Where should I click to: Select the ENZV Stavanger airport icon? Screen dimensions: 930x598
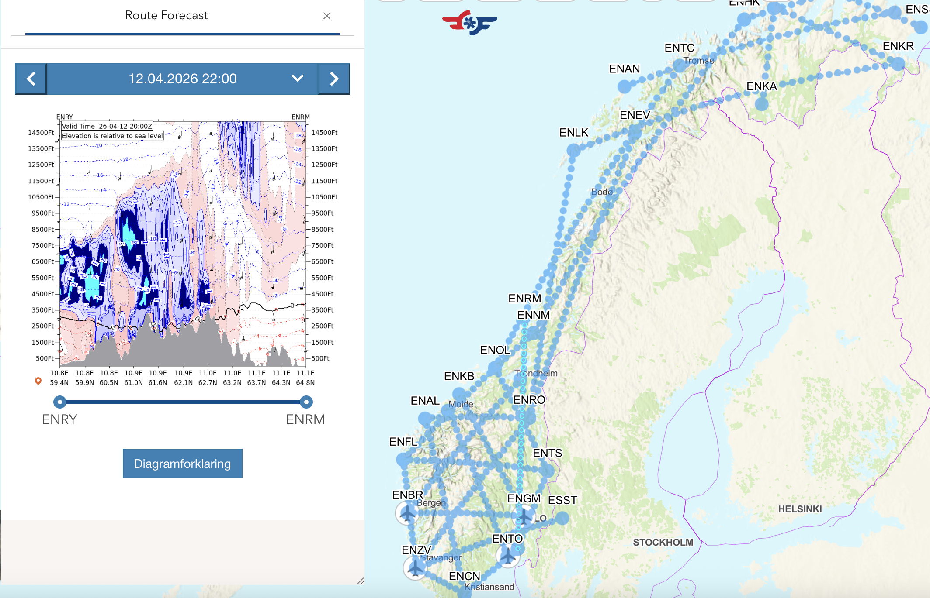[415, 568]
